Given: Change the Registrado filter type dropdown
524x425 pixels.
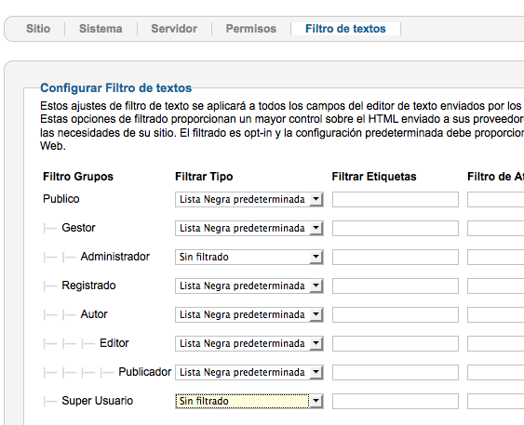Looking at the screenshot, I should (249, 286).
